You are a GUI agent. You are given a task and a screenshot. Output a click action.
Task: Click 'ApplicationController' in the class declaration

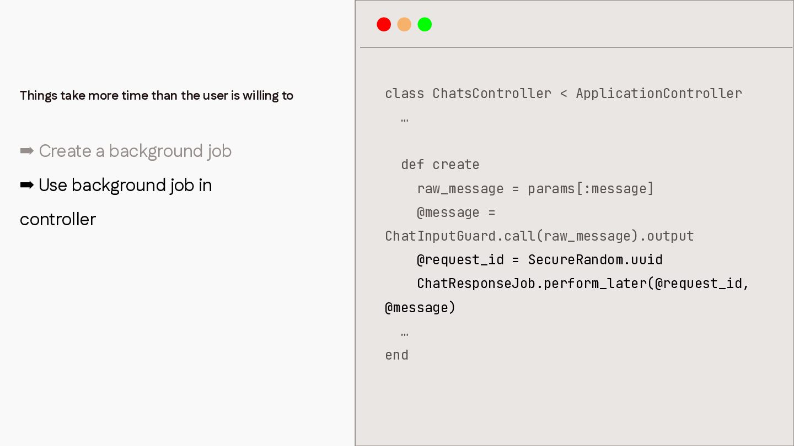pos(659,94)
